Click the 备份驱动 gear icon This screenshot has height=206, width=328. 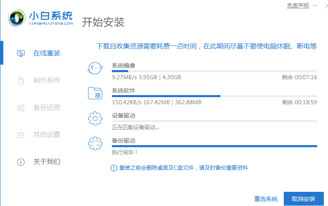95,144
